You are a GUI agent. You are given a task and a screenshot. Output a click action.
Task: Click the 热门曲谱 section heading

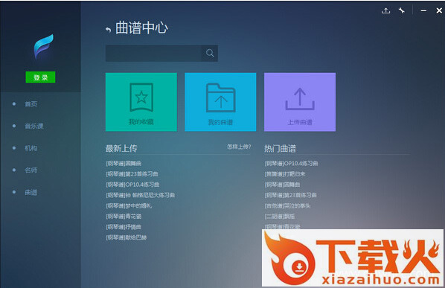tap(280, 148)
